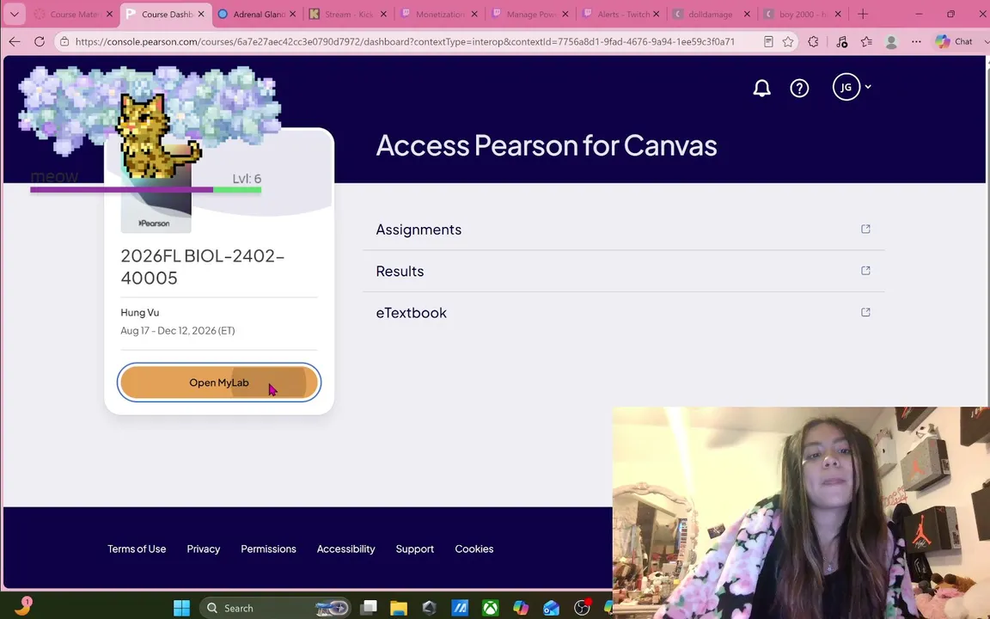Open the Copilot Chat button
This screenshot has height=619, width=990.
point(953,41)
